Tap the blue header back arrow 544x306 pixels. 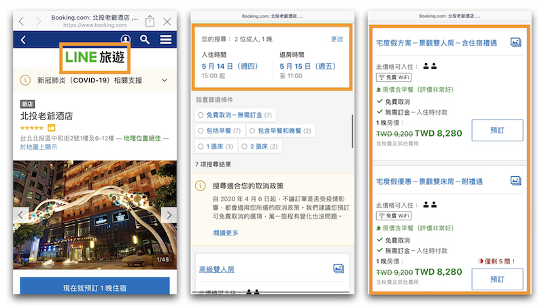(x=24, y=40)
